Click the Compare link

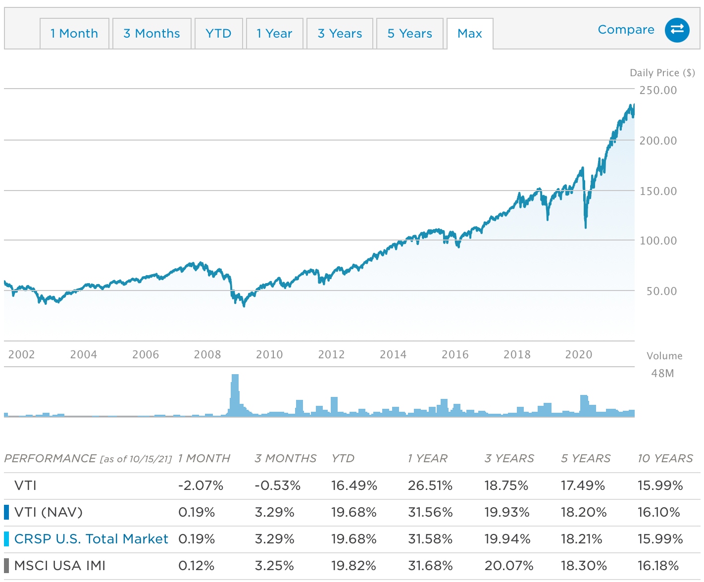coord(626,30)
